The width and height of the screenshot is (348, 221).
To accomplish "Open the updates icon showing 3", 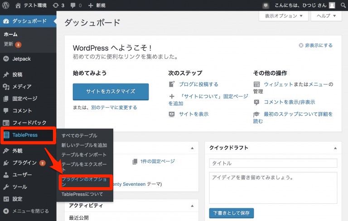I will 56,5.
